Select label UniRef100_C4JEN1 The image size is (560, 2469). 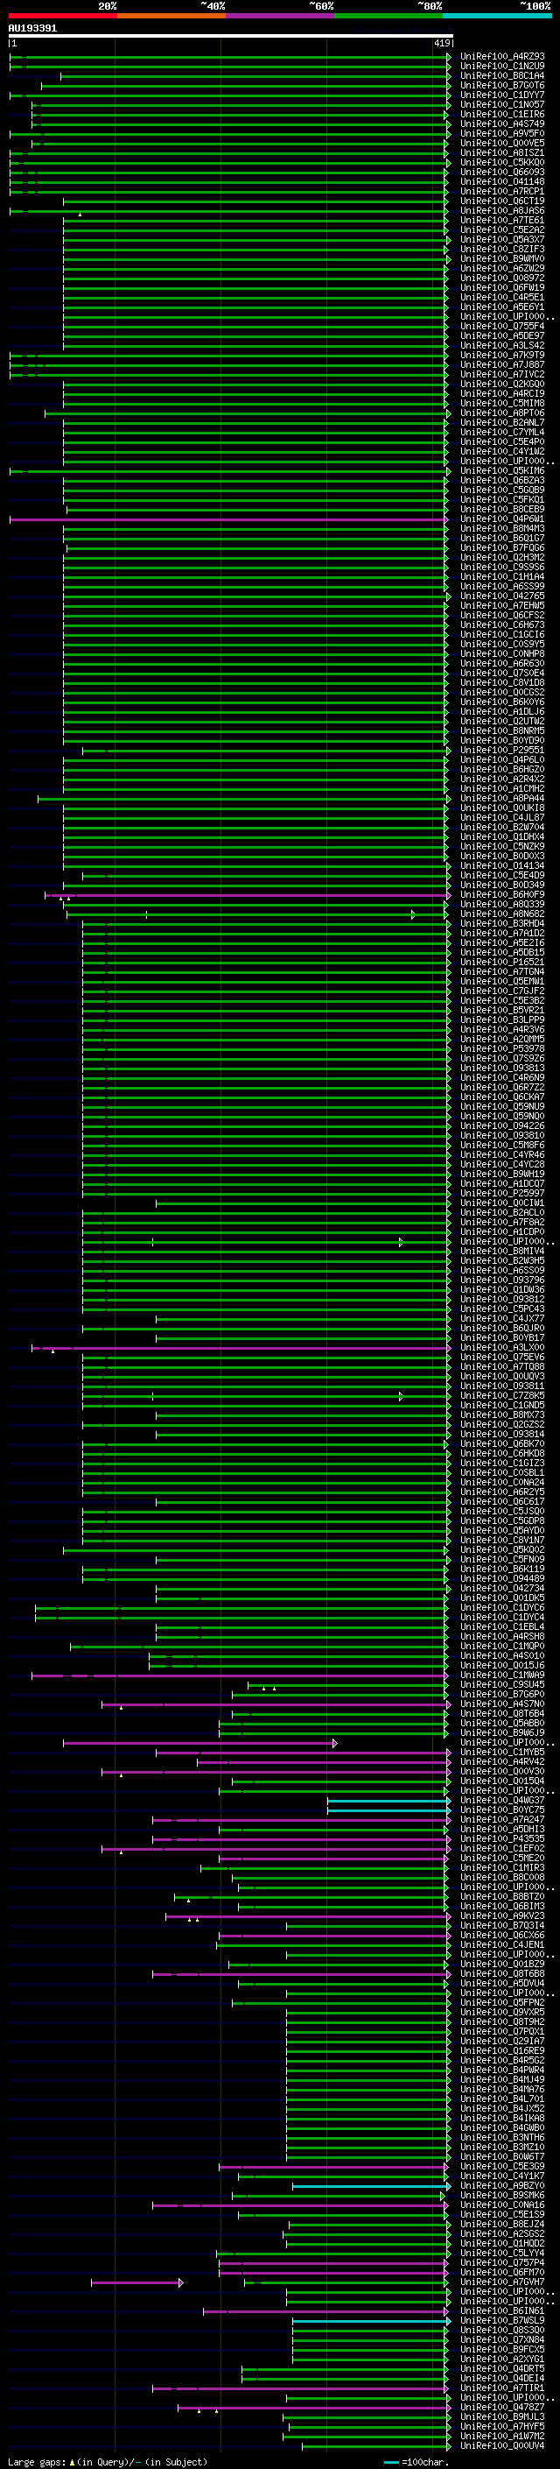502,1945
